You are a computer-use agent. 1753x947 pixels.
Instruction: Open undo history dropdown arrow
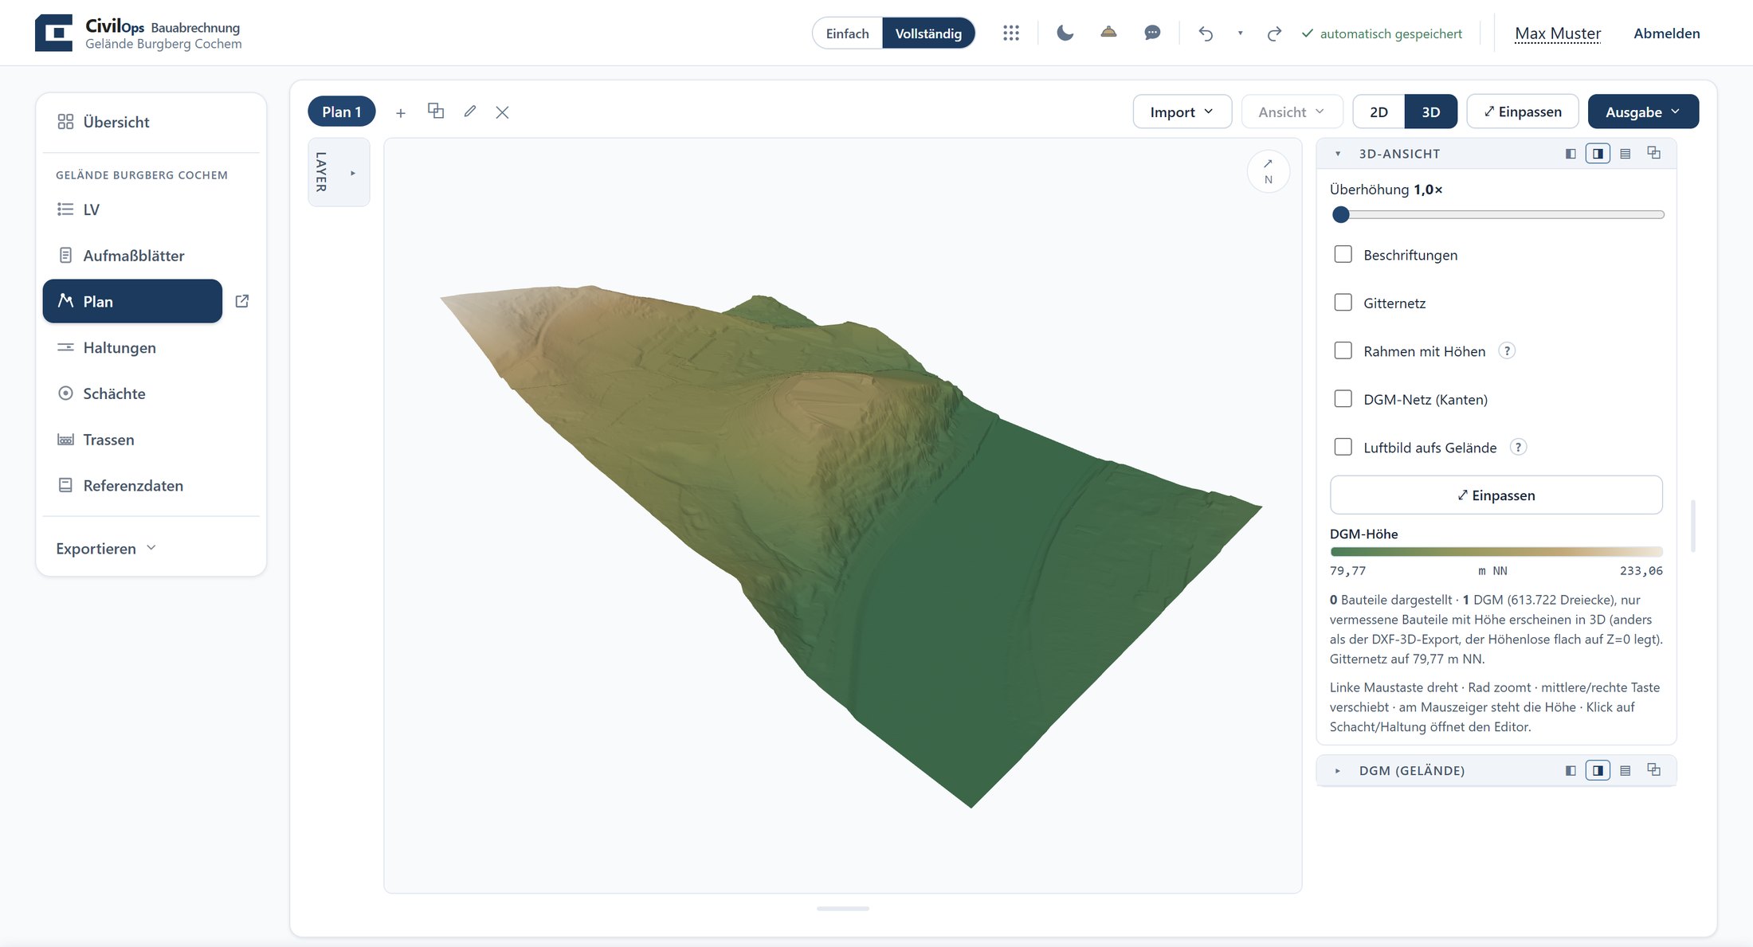pyautogui.click(x=1240, y=33)
